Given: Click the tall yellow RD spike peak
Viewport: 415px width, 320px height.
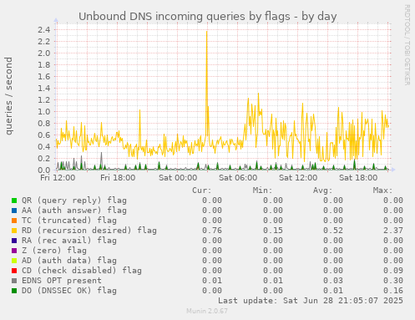Looking at the screenshot, I should 207,32.
